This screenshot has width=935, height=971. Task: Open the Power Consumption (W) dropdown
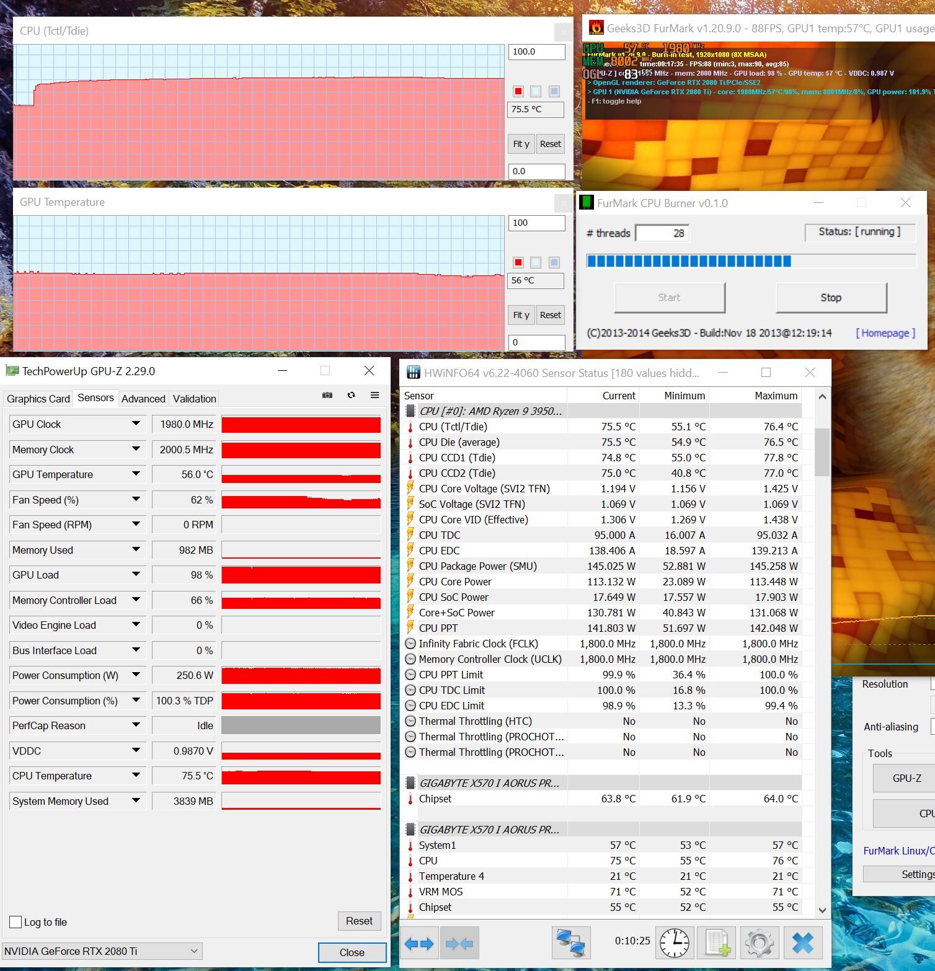tap(136, 675)
